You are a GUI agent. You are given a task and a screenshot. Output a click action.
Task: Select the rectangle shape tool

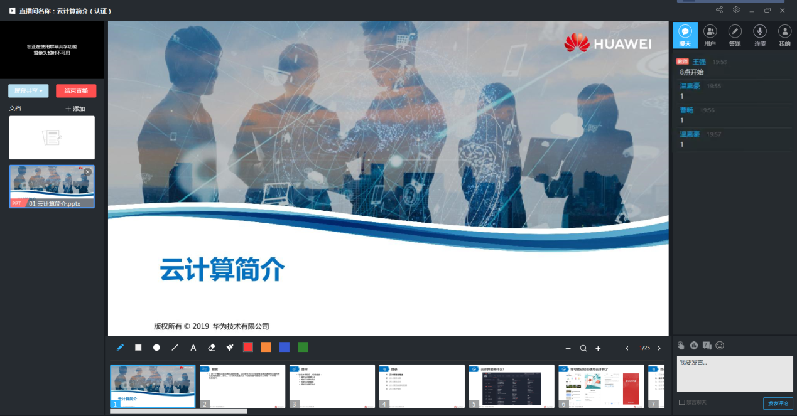tap(138, 348)
